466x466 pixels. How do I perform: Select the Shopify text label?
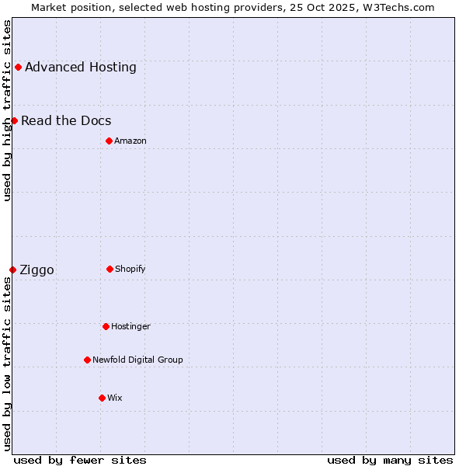click(x=130, y=269)
